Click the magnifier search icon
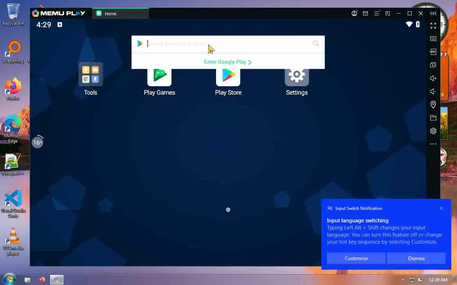 316,43
